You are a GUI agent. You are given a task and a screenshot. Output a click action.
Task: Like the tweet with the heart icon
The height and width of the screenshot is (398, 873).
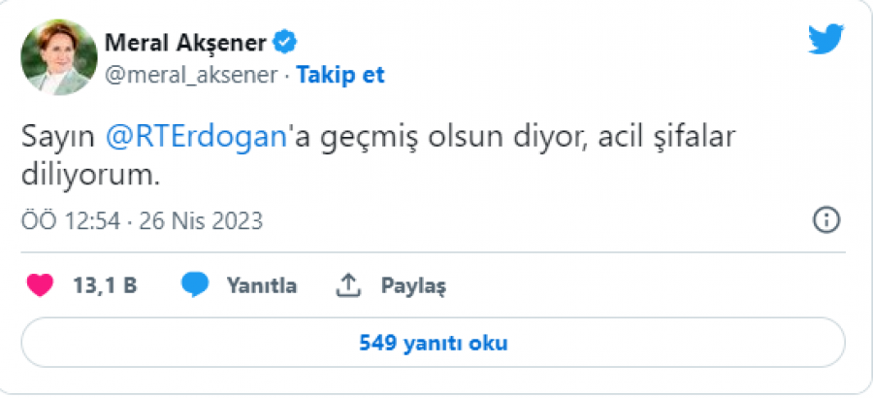(x=39, y=285)
